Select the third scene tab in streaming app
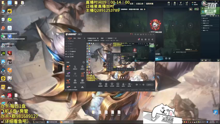The width and height of the screenshot is (220, 124). tap(79, 38)
